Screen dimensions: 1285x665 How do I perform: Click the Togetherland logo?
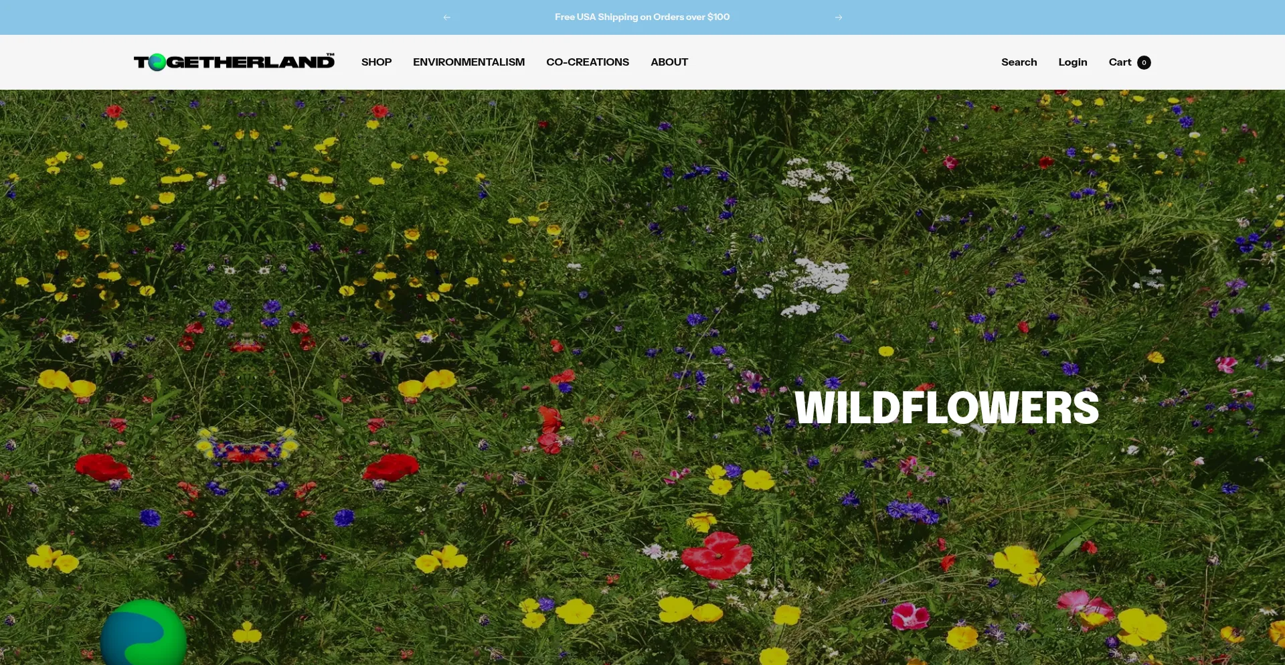coord(234,62)
